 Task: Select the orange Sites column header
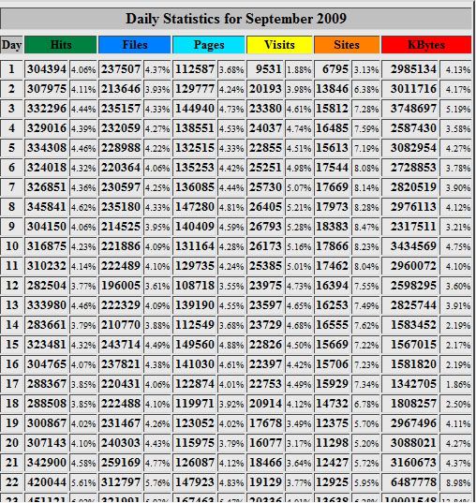click(x=347, y=45)
